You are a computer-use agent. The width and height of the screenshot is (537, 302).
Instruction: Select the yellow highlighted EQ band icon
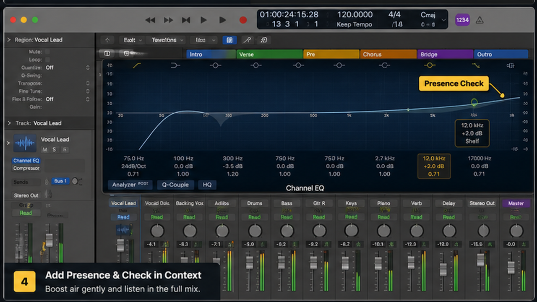pos(429,65)
